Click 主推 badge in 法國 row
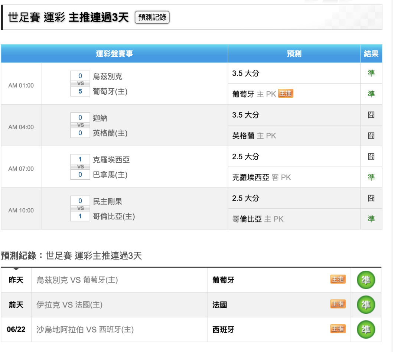The image size is (401, 352). [x=338, y=304]
